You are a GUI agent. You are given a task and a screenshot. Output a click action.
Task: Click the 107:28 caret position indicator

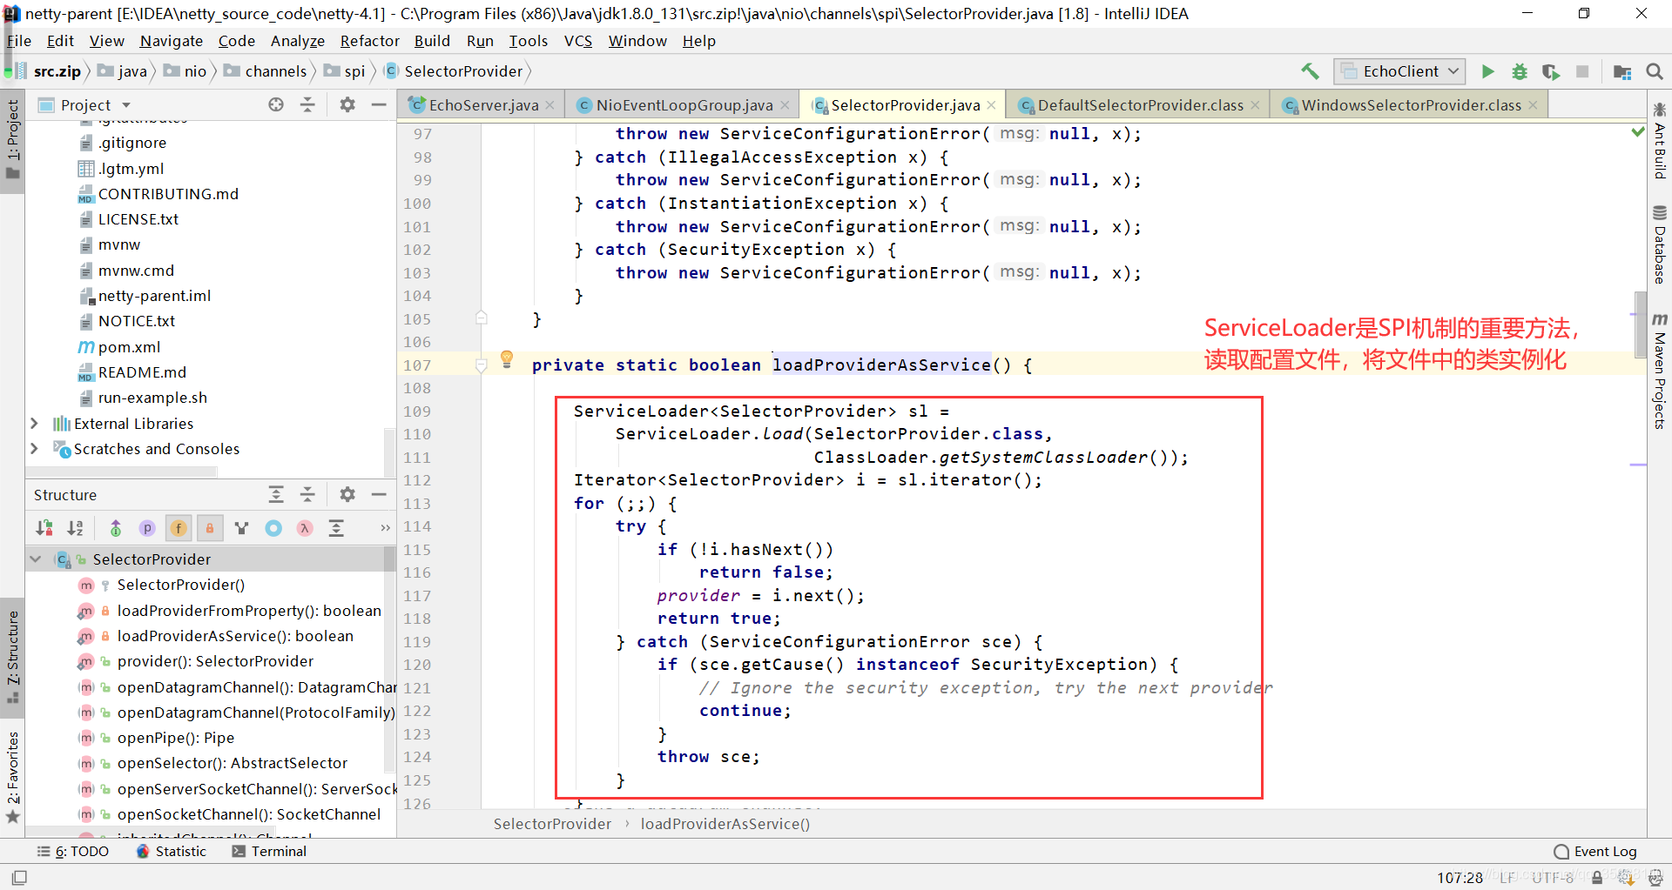pos(1460,878)
